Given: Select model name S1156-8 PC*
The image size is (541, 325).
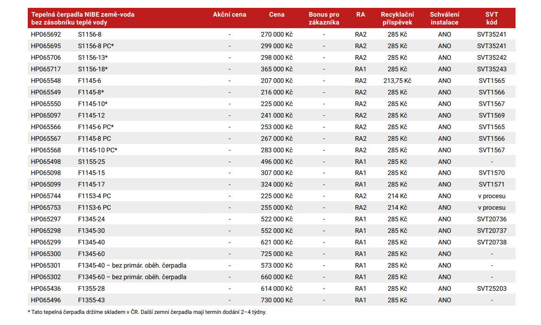Looking at the screenshot, I should click(96, 46).
